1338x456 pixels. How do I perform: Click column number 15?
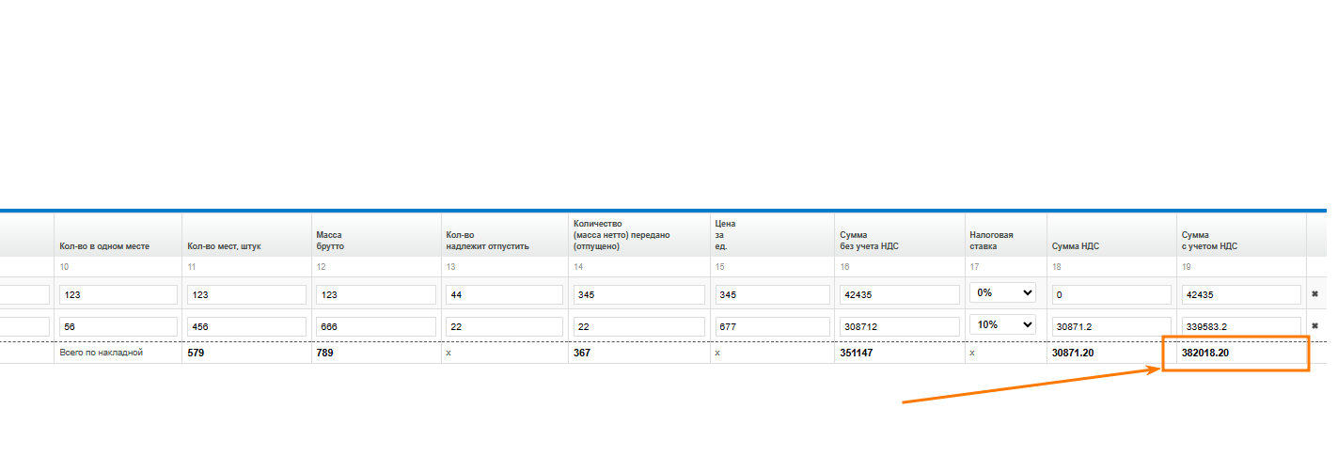719,268
